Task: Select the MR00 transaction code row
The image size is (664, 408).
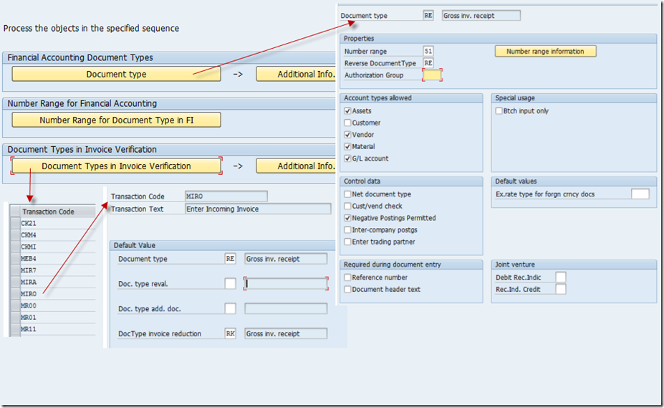Action: tap(58, 305)
